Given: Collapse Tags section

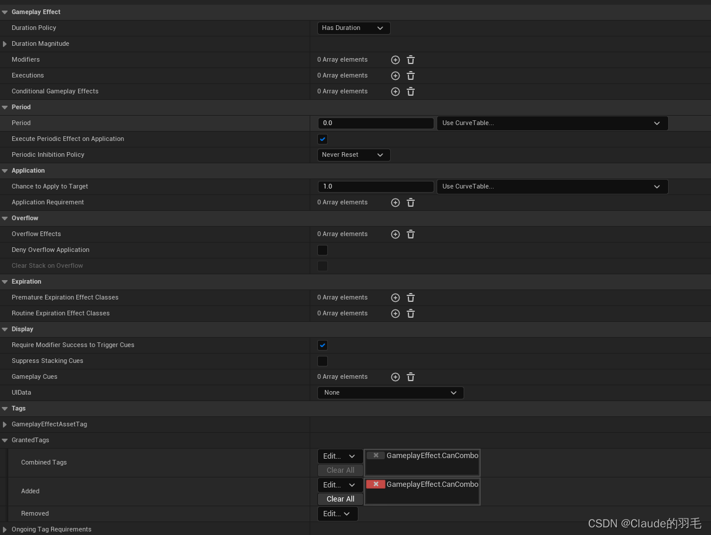Looking at the screenshot, I should [5, 409].
